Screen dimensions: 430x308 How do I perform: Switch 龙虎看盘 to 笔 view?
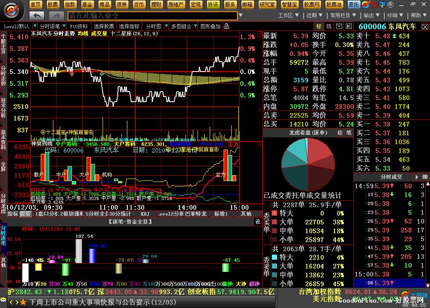coord(349,133)
